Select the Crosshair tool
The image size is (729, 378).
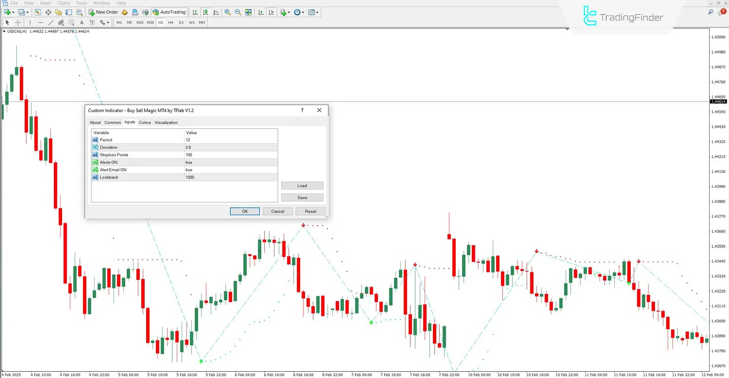pos(18,22)
